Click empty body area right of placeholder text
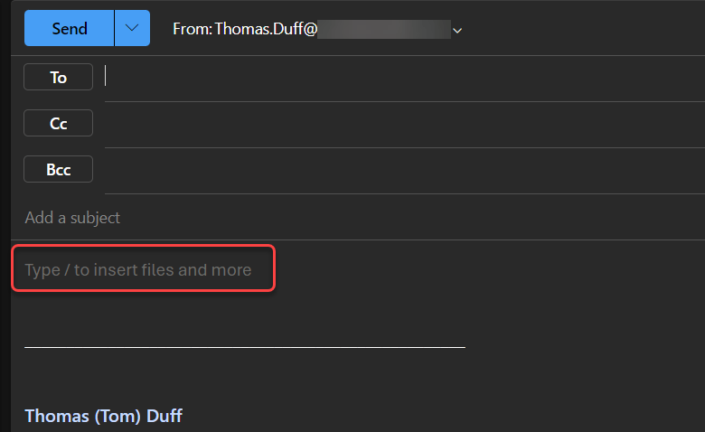The image size is (705, 432). coord(488,270)
